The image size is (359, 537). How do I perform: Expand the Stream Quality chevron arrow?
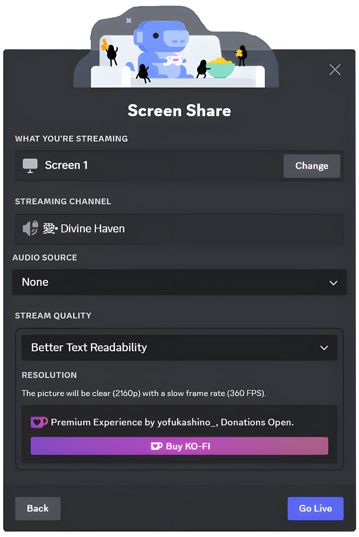click(324, 348)
